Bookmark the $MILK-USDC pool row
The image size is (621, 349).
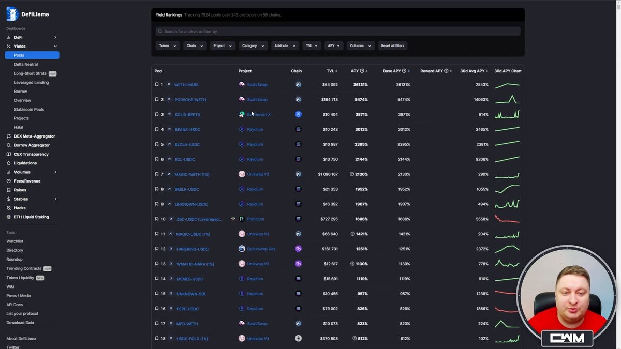[157, 189]
